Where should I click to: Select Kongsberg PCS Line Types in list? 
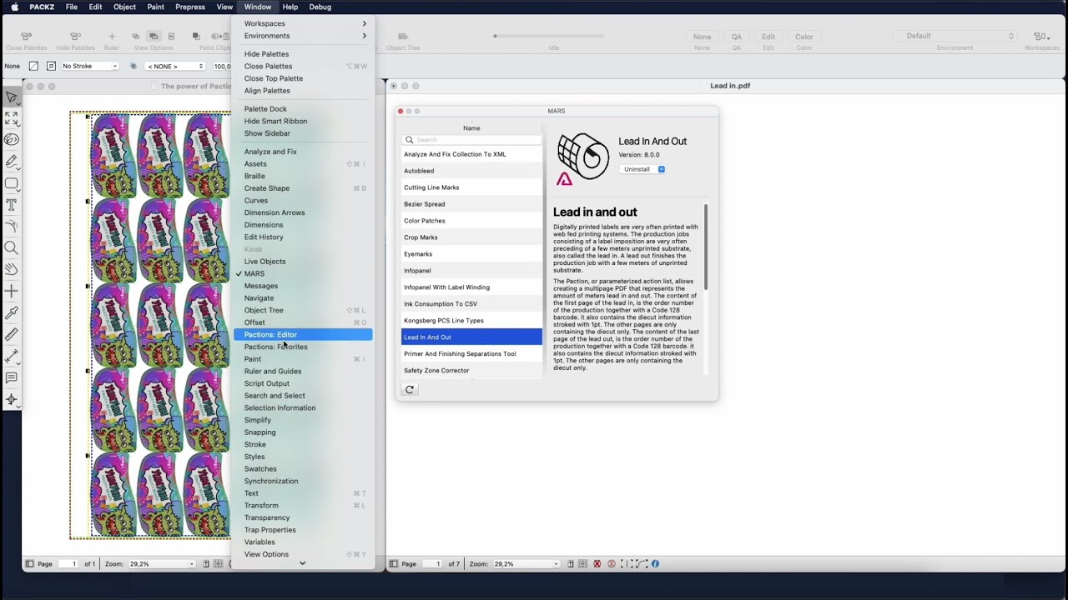pyautogui.click(x=471, y=321)
